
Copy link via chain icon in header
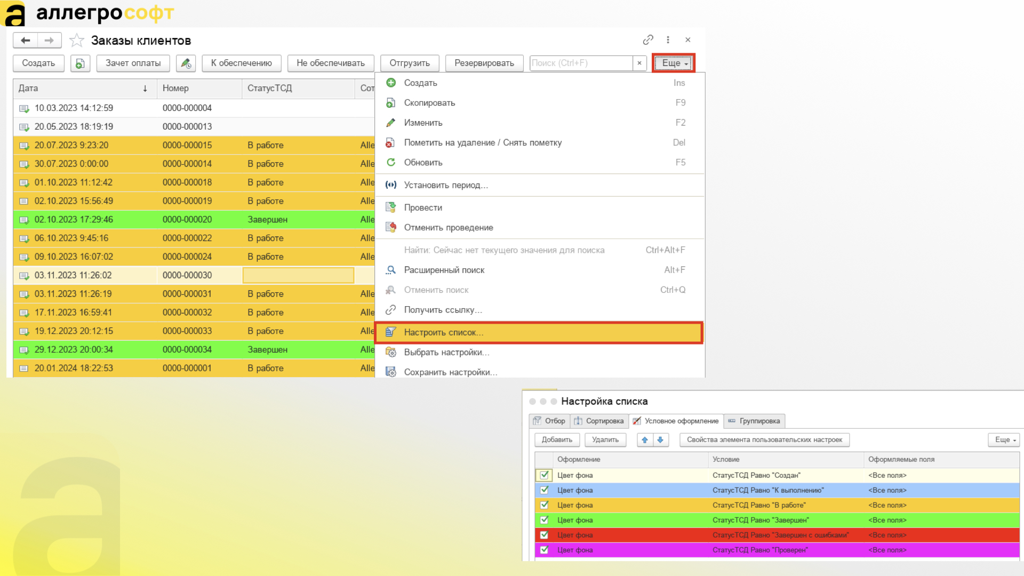(x=648, y=40)
